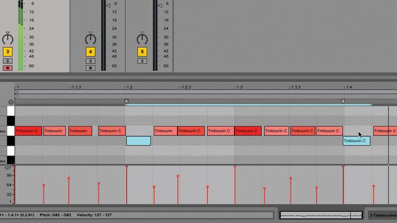Toggle track 5 activator button
The width and height of the screenshot is (397, 223).
tap(142, 52)
